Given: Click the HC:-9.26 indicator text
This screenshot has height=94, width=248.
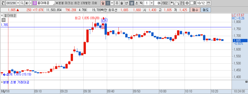Looking at the screenshot, I should (238, 18).
